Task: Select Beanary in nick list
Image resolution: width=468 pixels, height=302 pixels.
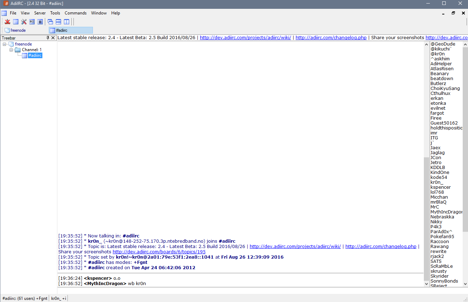Action: click(x=440, y=74)
